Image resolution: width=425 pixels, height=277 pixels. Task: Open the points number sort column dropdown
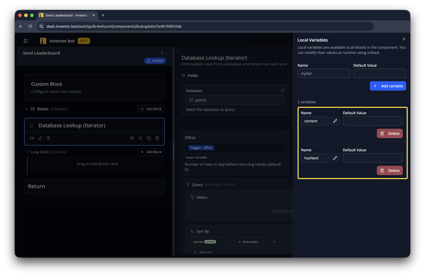(211, 242)
